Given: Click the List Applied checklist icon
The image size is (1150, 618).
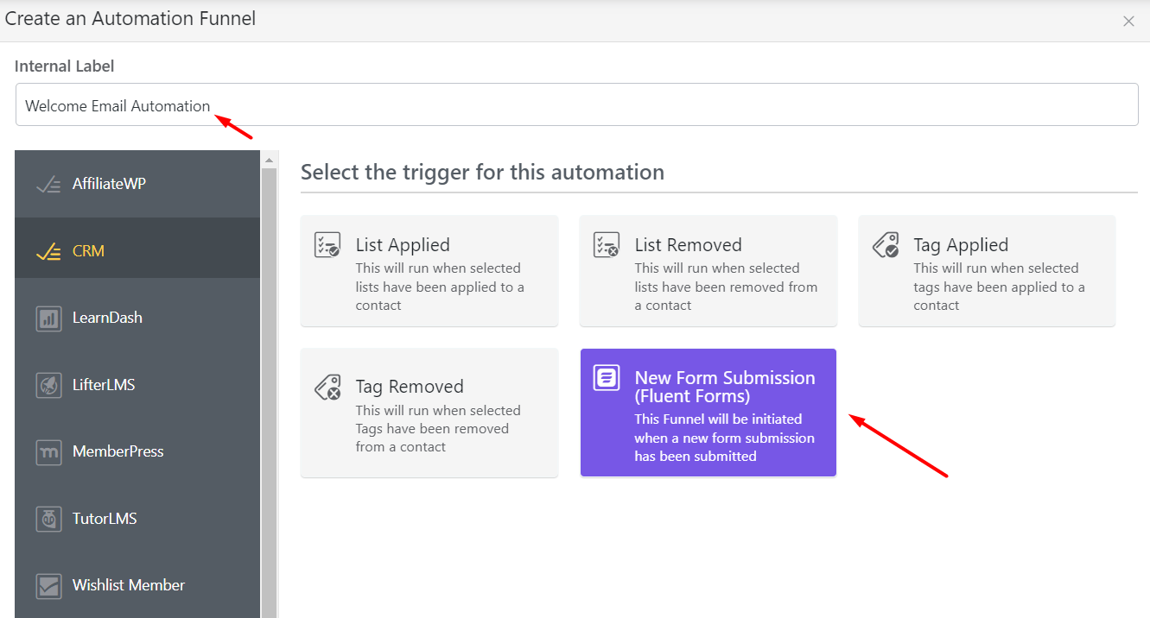Looking at the screenshot, I should coord(327,245).
